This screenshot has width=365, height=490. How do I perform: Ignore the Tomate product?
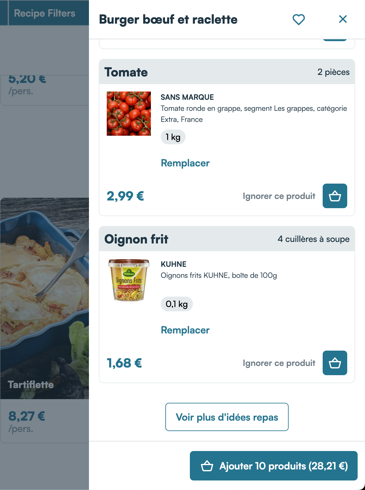tap(279, 196)
